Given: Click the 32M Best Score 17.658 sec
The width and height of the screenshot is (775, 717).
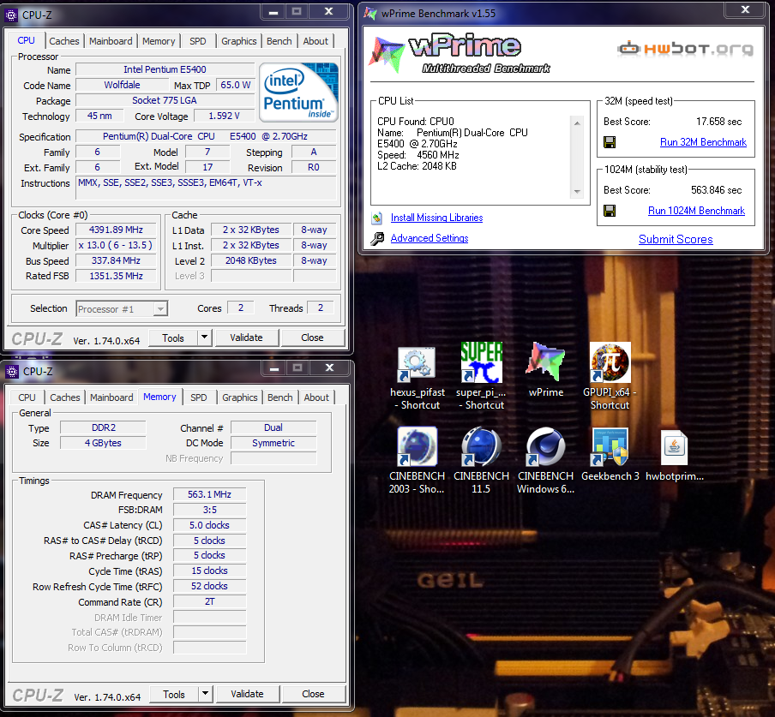Looking at the screenshot, I should point(718,122).
